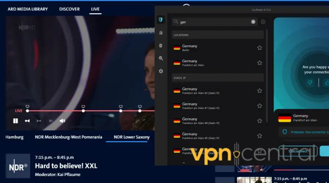Select the Hamburg regional stream

tap(15, 137)
